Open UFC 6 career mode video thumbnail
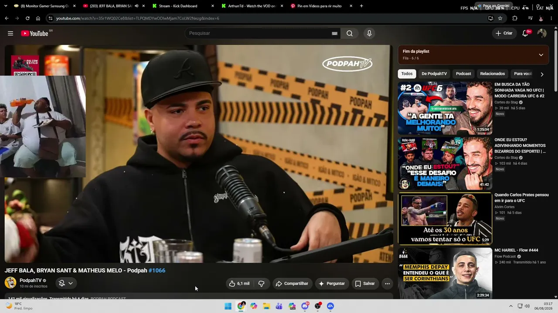This screenshot has width=558, height=313. pos(445,108)
